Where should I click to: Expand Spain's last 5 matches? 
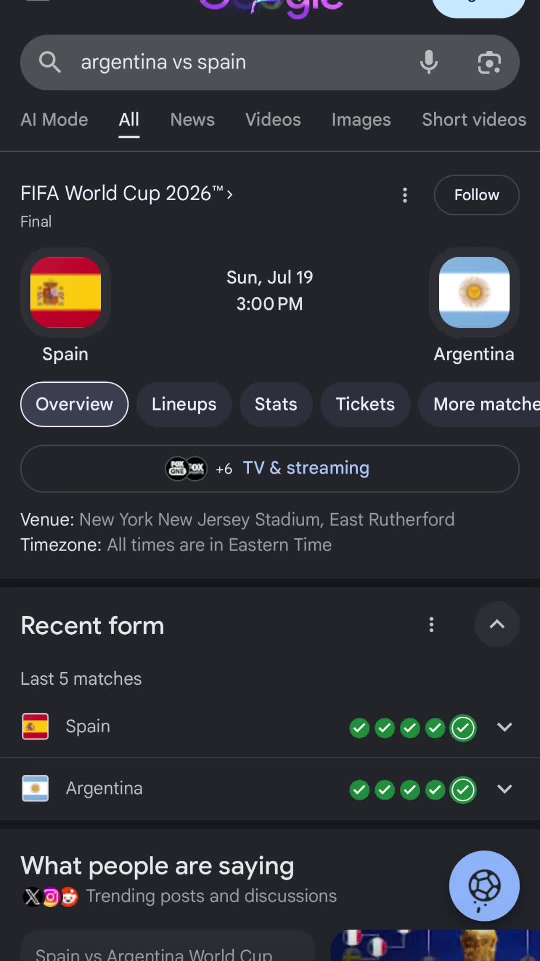click(504, 727)
